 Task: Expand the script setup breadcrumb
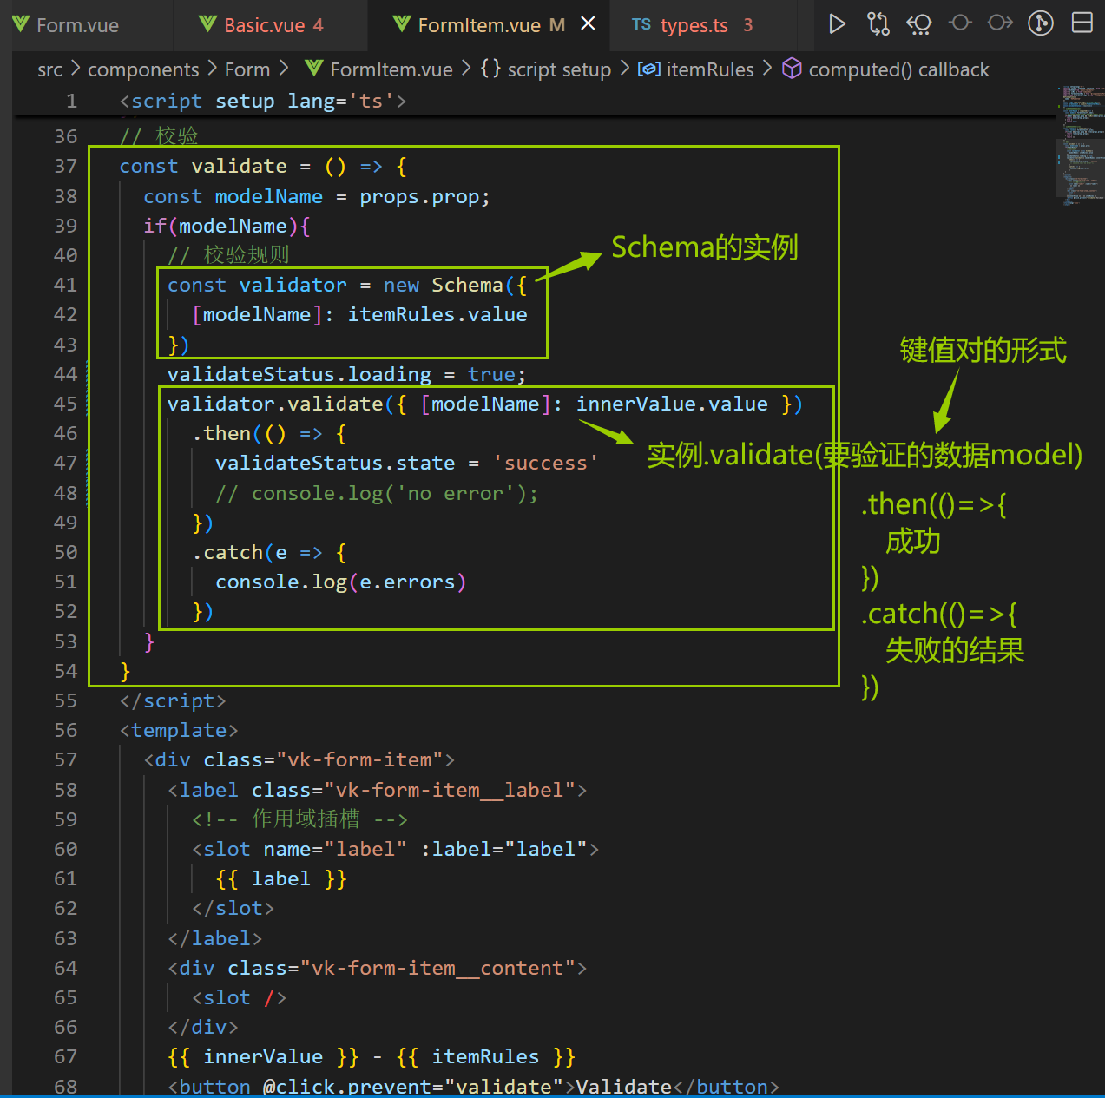[559, 69]
